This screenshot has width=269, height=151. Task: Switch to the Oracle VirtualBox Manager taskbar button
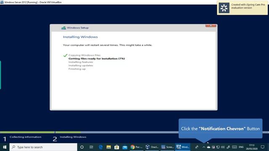(152, 147)
